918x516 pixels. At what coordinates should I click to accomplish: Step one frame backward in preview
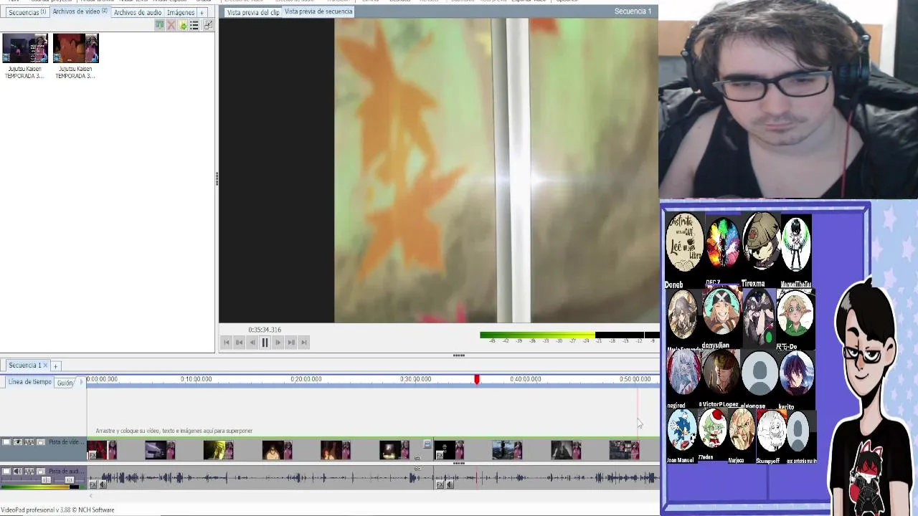(252, 343)
